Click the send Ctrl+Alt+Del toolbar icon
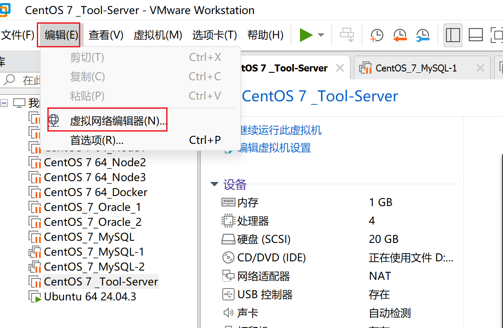The width and height of the screenshot is (503, 328). click(x=347, y=35)
